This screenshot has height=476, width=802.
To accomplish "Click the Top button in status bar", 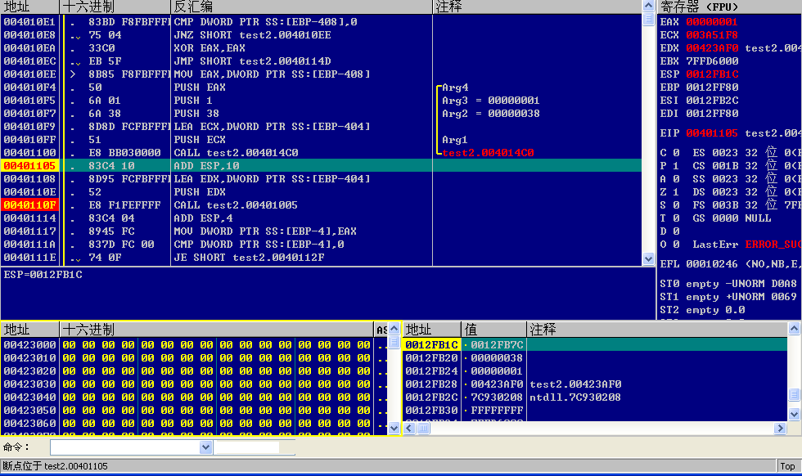I will pos(787,466).
